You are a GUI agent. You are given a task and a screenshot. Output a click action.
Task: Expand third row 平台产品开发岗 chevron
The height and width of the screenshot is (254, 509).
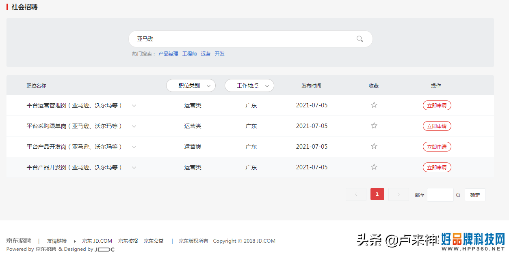click(x=134, y=147)
